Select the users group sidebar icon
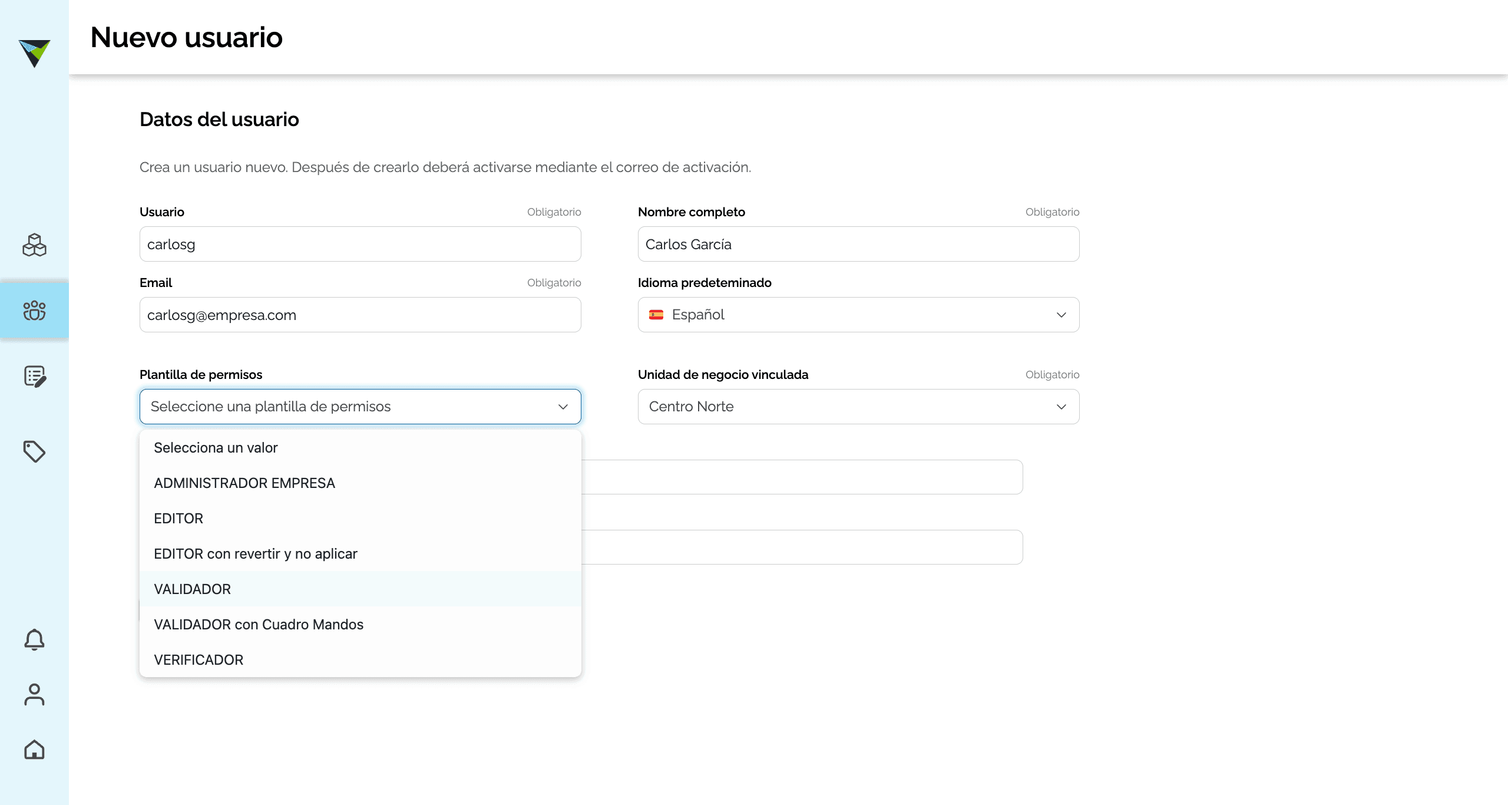This screenshot has width=1508, height=805. (34, 311)
